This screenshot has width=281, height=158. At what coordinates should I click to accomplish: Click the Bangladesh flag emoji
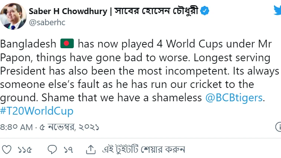point(67,44)
